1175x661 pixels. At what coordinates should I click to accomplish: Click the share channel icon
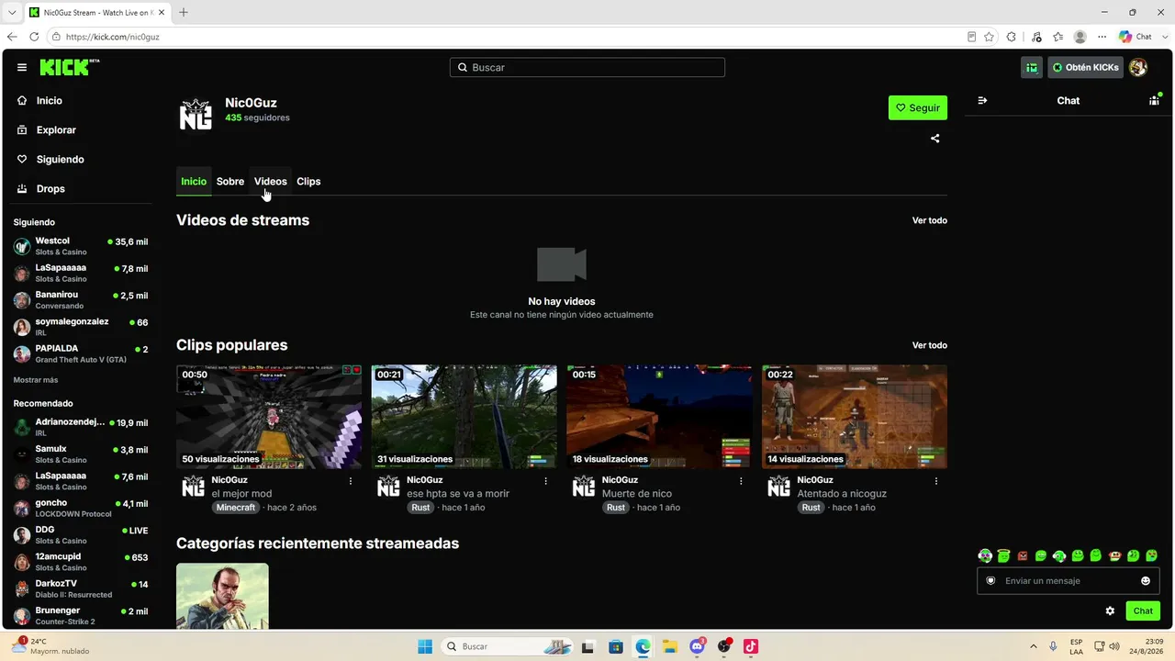coord(935,139)
